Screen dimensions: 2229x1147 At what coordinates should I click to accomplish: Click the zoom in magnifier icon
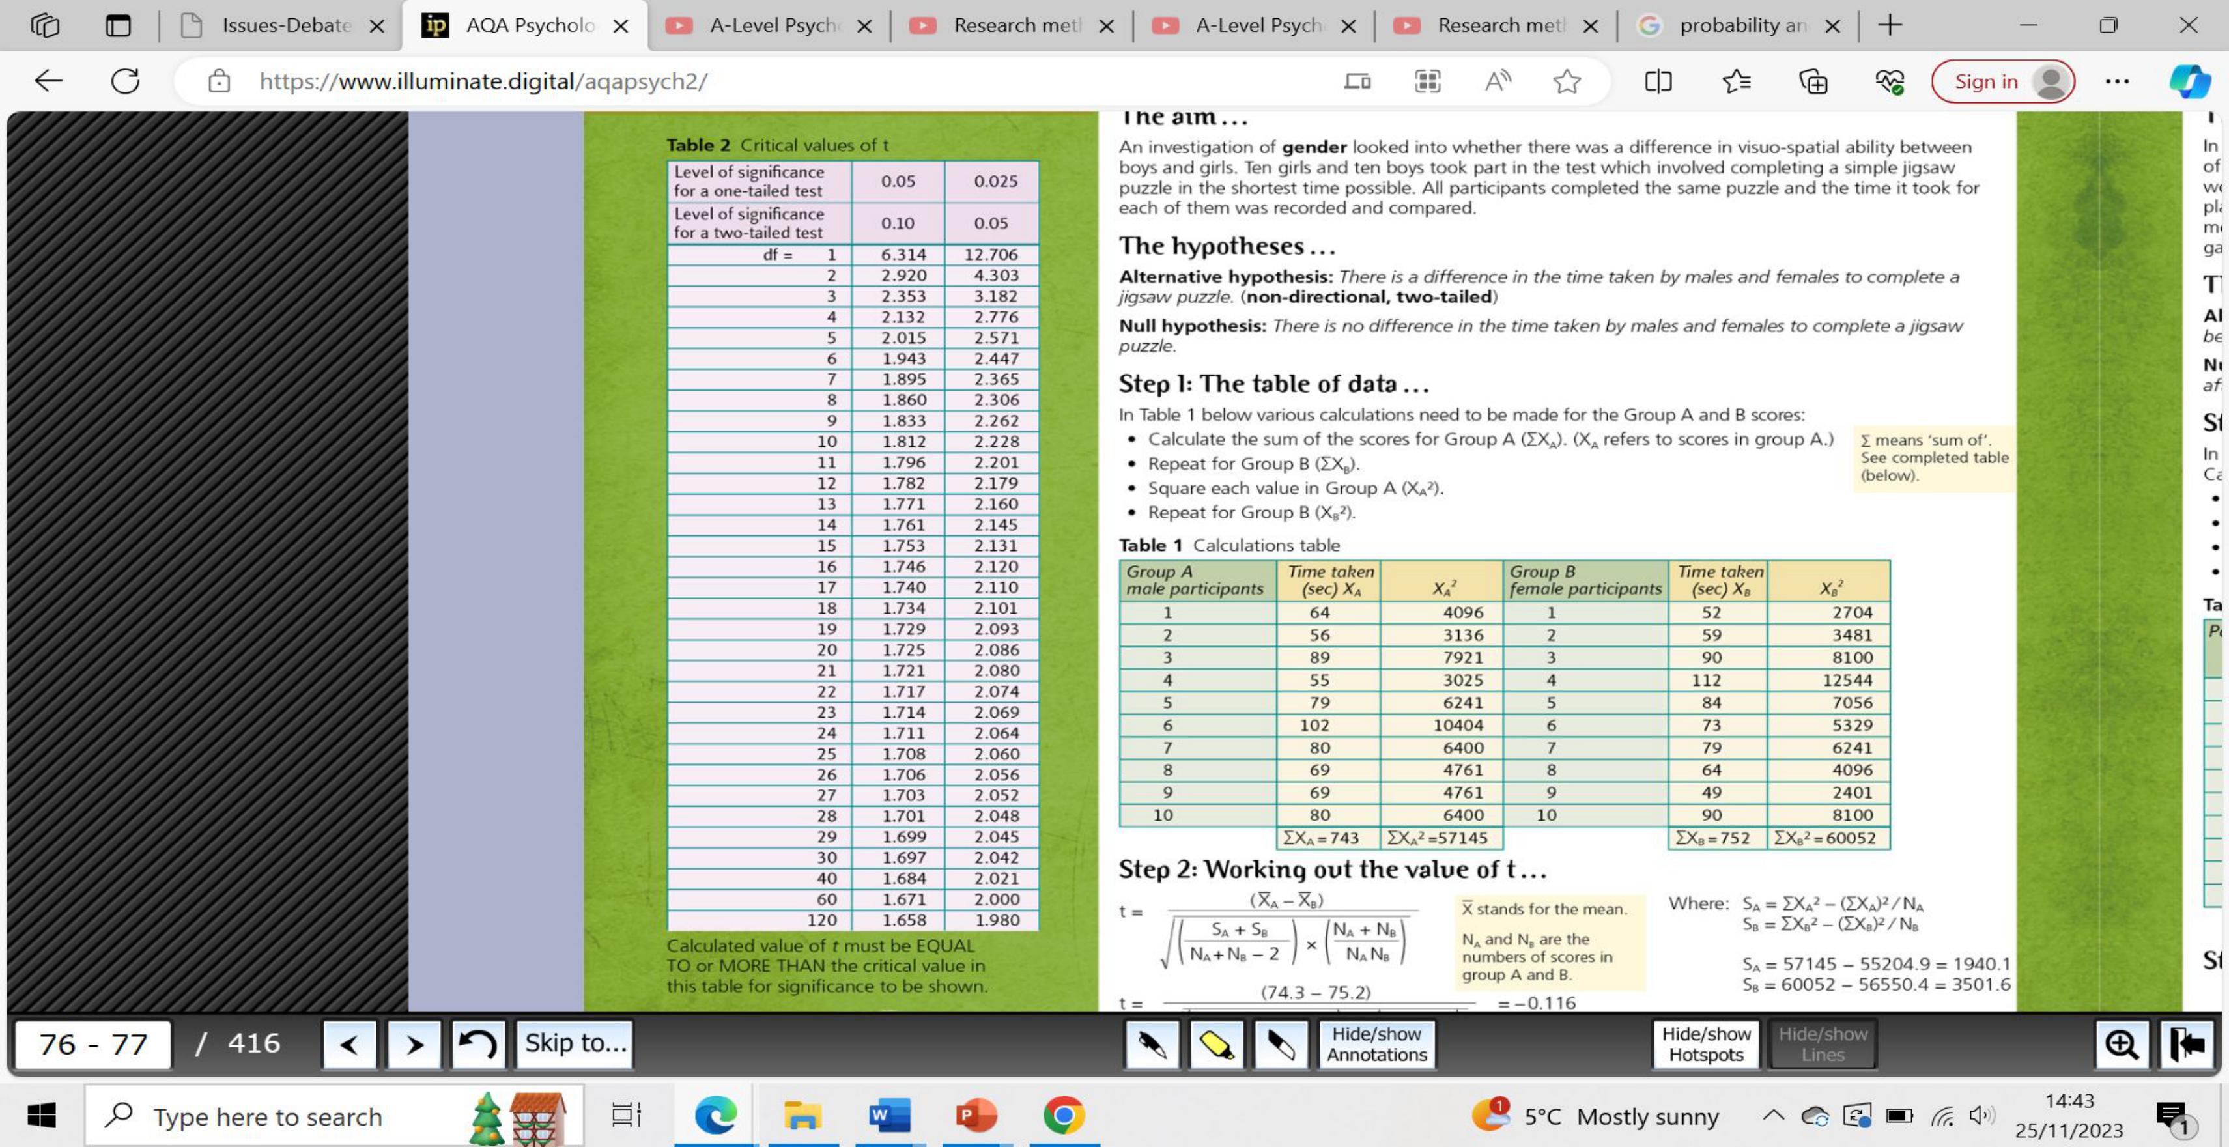2121,1045
